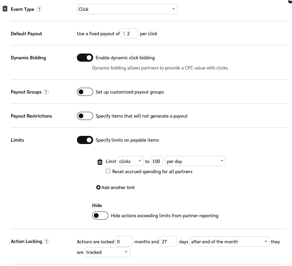292x266 pixels.
Task: Click the Add another limit link
Action: pyautogui.click(x=118, y=187)
